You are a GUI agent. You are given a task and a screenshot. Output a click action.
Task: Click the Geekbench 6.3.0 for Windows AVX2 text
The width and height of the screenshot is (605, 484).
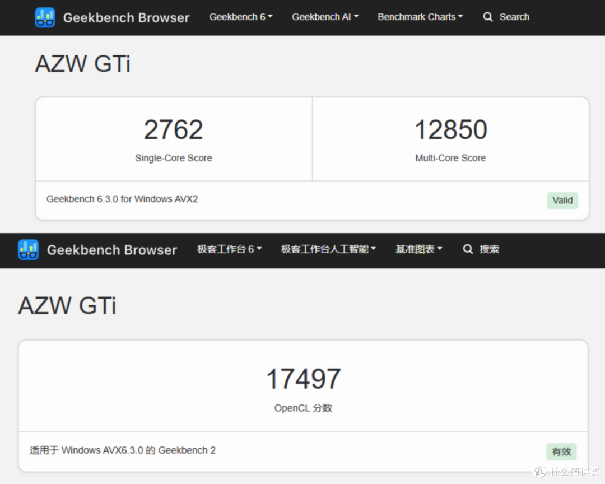tap(122, 199)
